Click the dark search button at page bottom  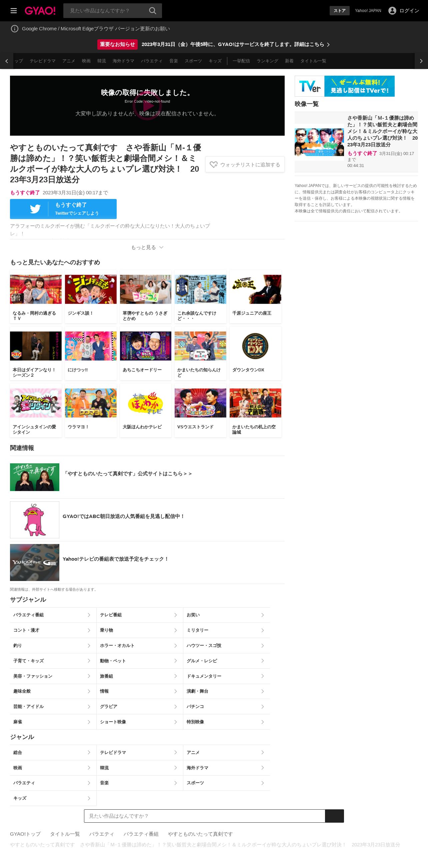[x=334, y=816]
